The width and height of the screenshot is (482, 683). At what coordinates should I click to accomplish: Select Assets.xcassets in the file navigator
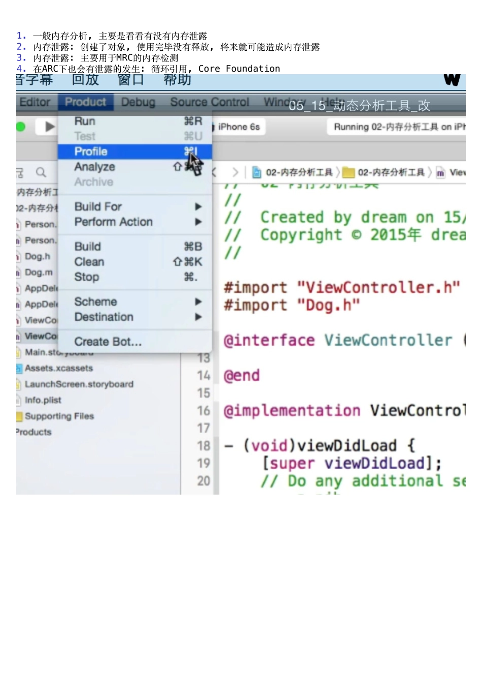(x=58, y=368)
